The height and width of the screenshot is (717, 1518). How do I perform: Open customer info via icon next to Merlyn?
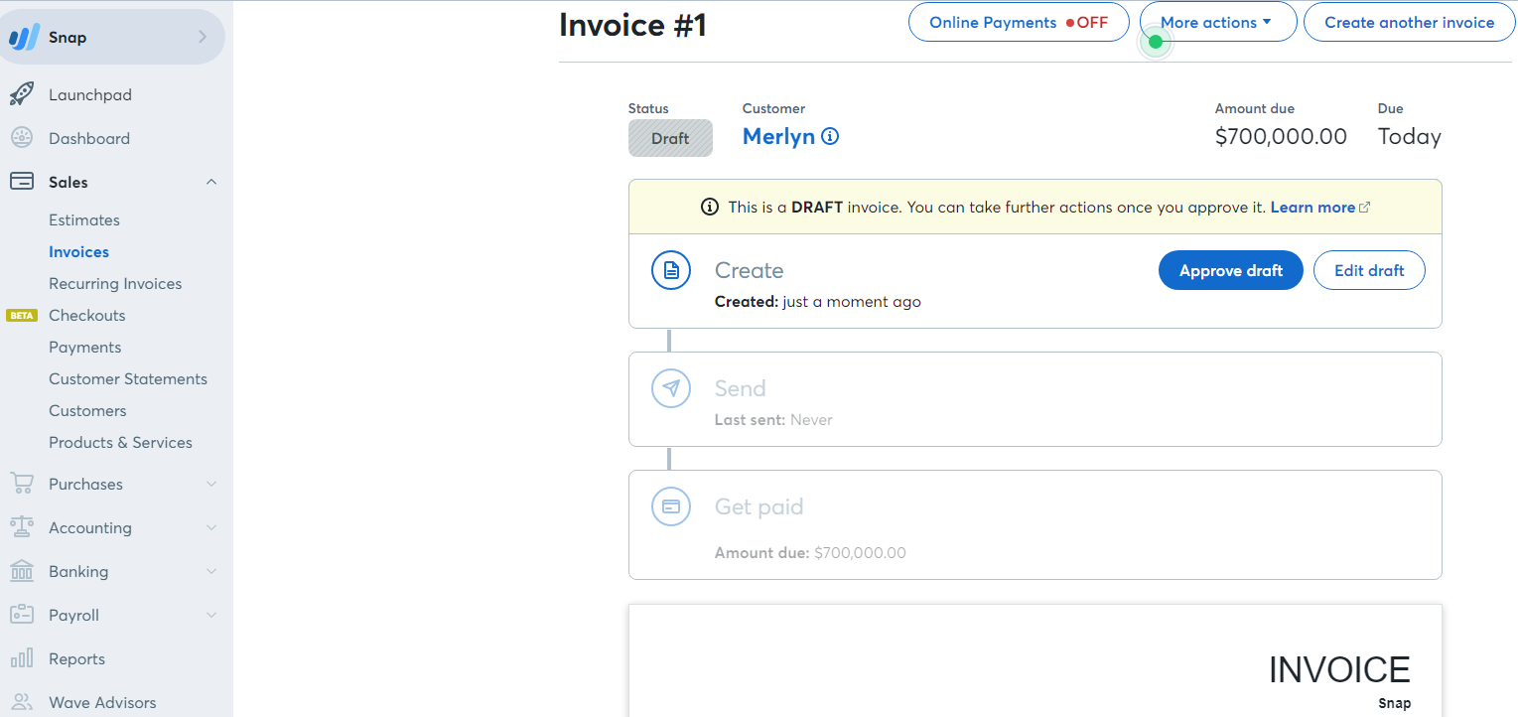coord(830,136)
